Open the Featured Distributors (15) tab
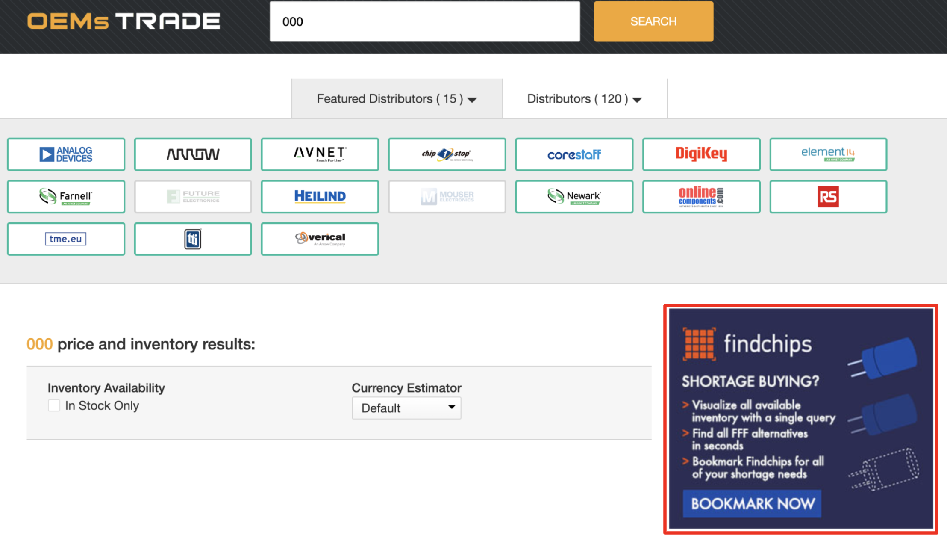 coord(397,99)
